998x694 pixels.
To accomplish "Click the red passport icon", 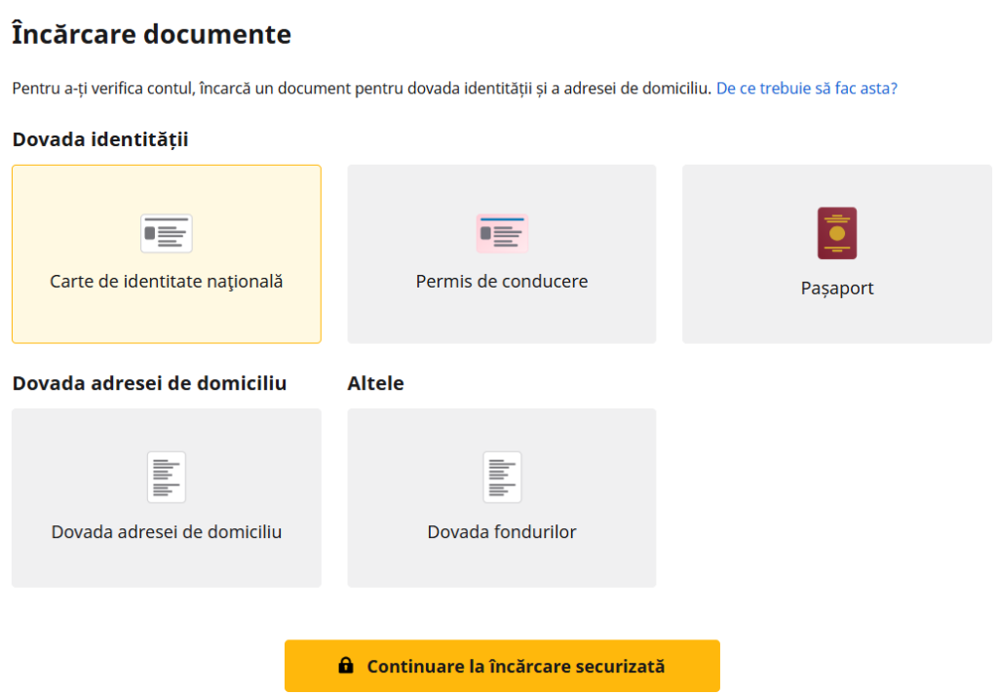I will coord(837,233).
